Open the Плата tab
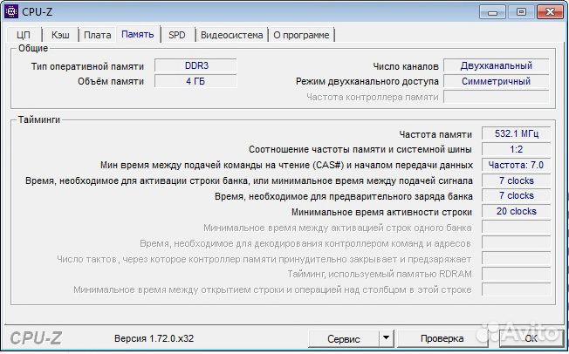569x354 pixels. point(97,35)
